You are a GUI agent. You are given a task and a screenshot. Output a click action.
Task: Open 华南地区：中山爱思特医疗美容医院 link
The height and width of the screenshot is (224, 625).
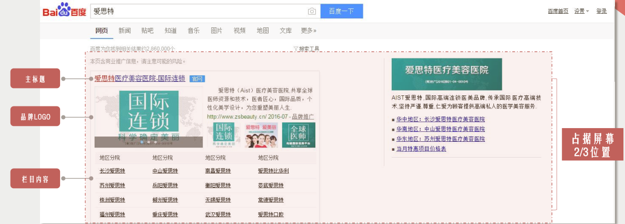441,129
